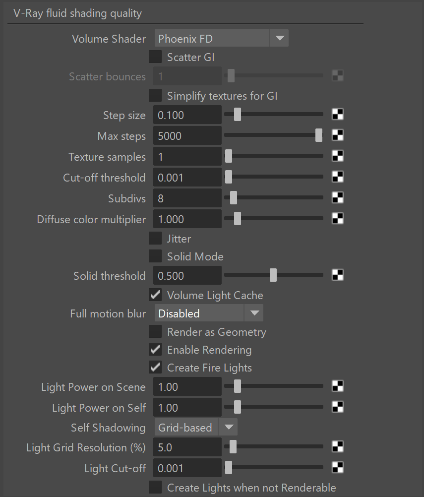The image size is (424, 497).
Task: Connect a texture to Diffuse color multiplier
Action: pyautogui.click(x=338, y=218)
